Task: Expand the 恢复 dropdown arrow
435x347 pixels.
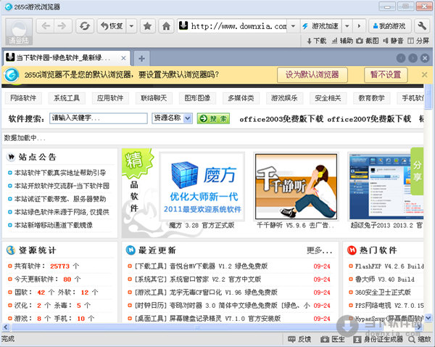Action: click(x=131, y=26)
